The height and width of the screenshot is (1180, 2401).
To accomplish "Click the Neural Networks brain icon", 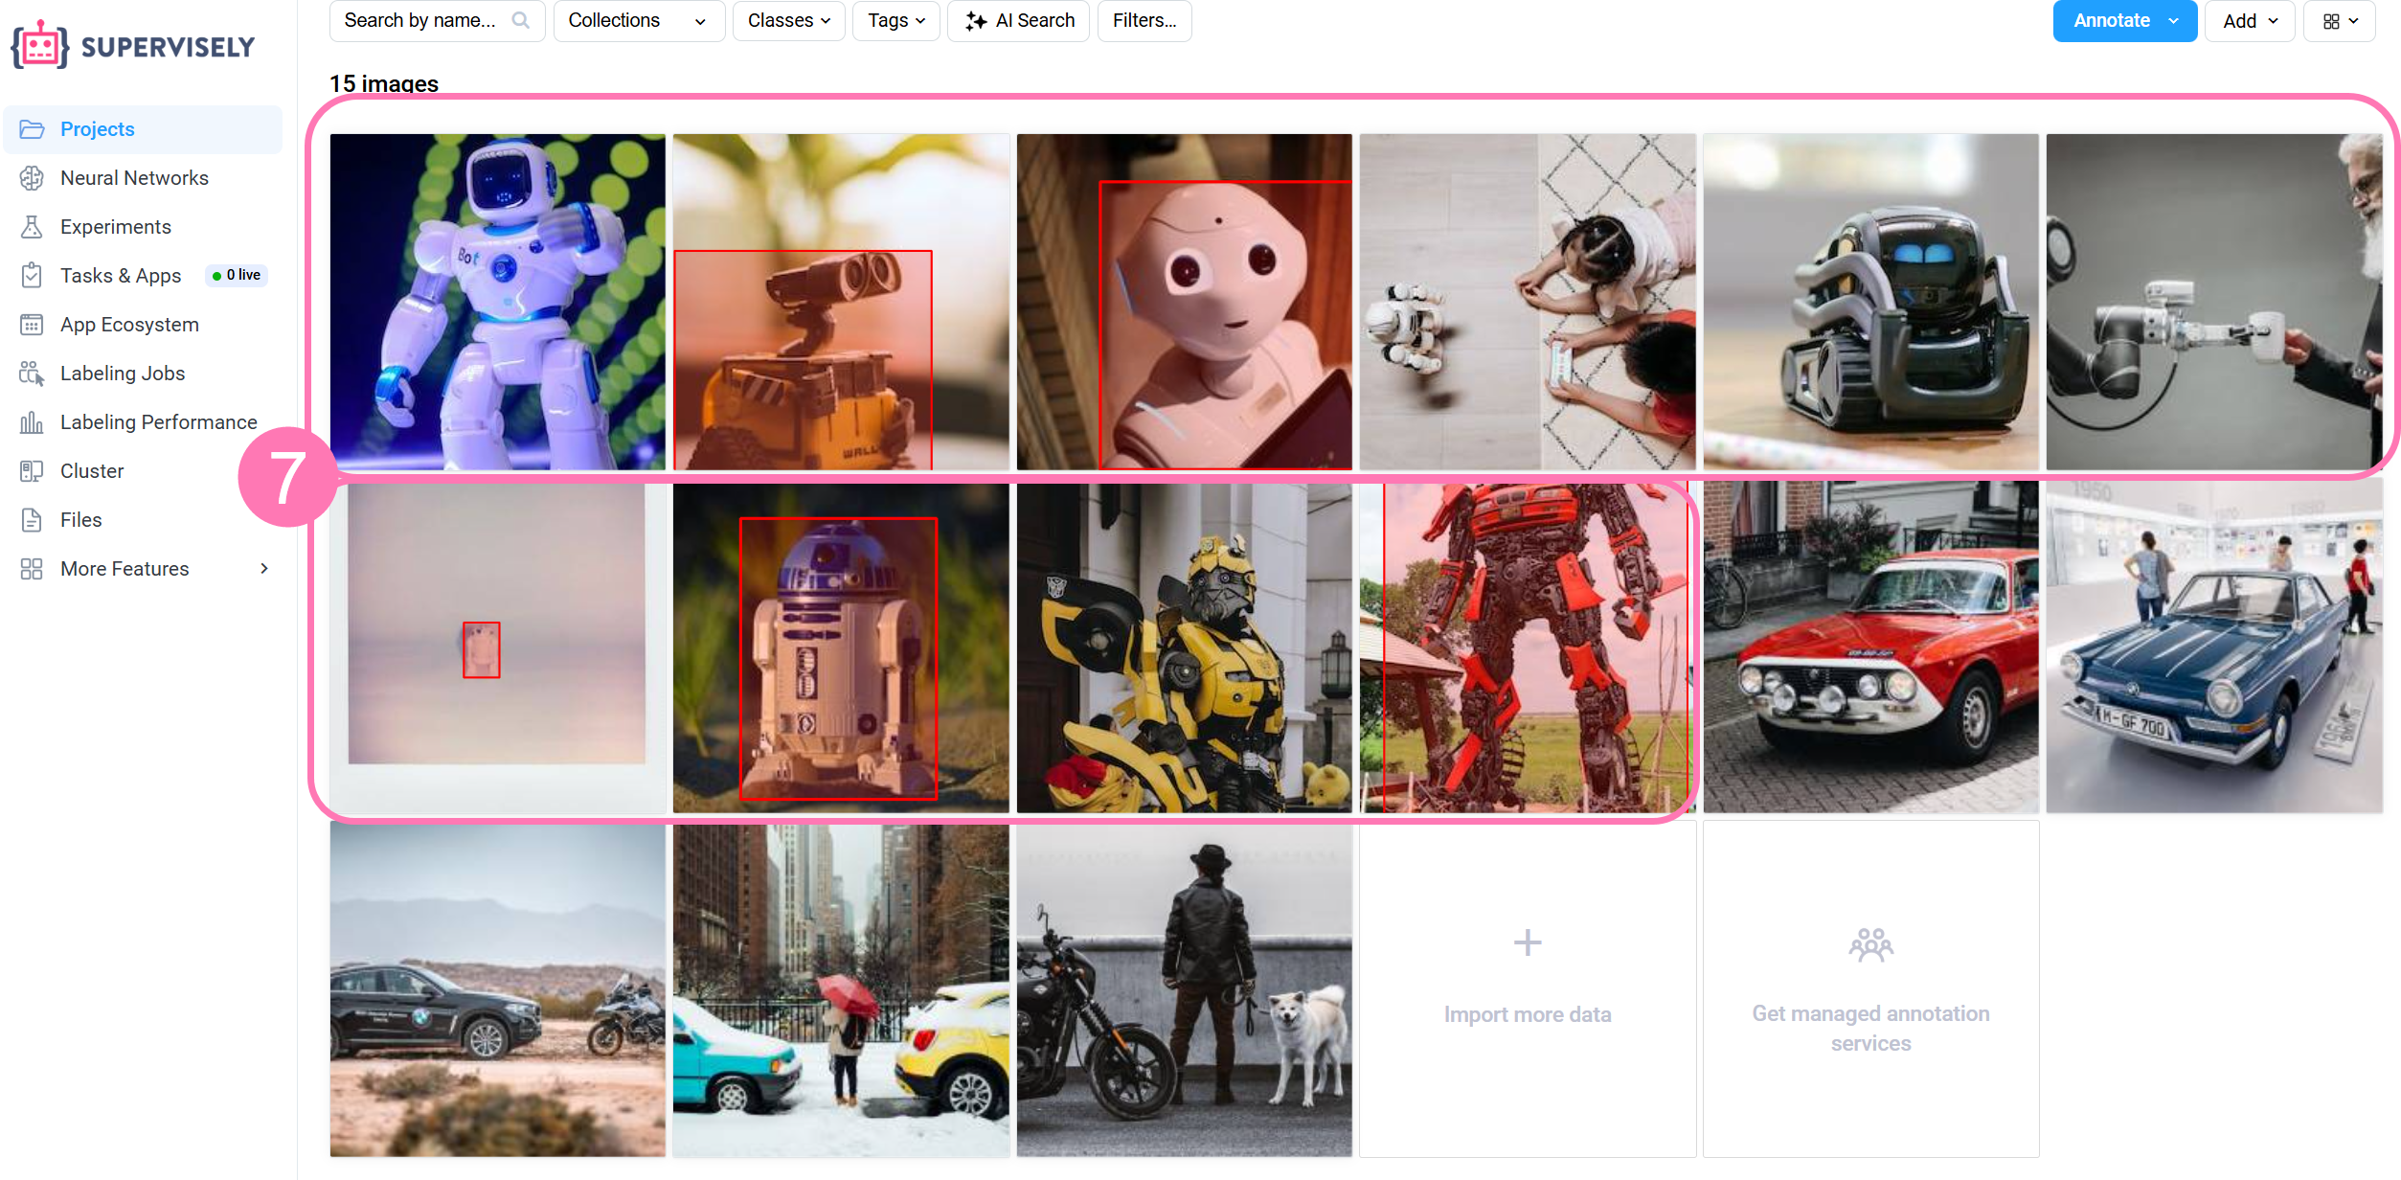I will coord(32,178).
